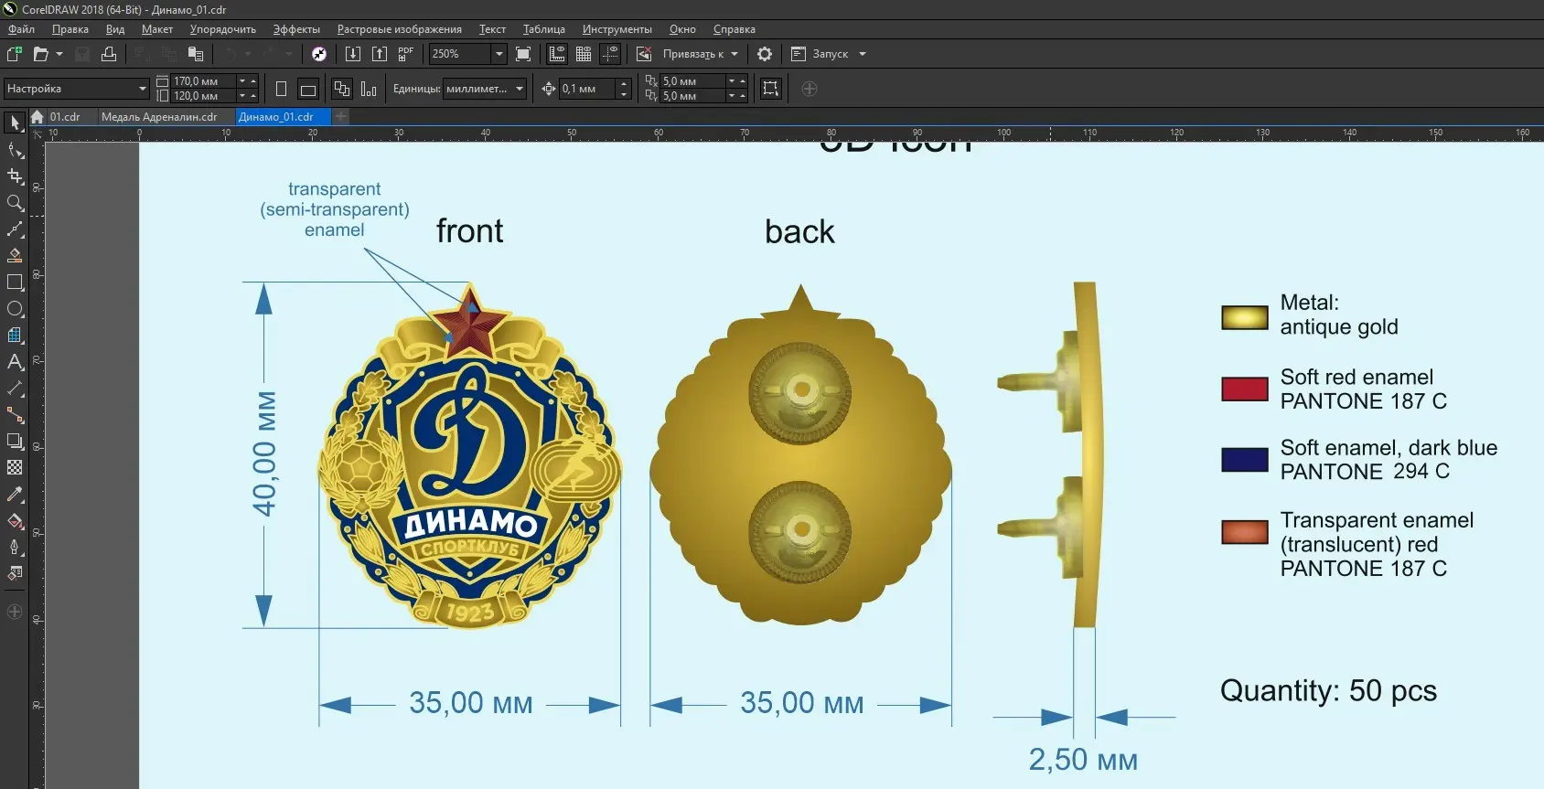Click the nudge distance field 0,1 мм
1544x789 pixels.
587,89
